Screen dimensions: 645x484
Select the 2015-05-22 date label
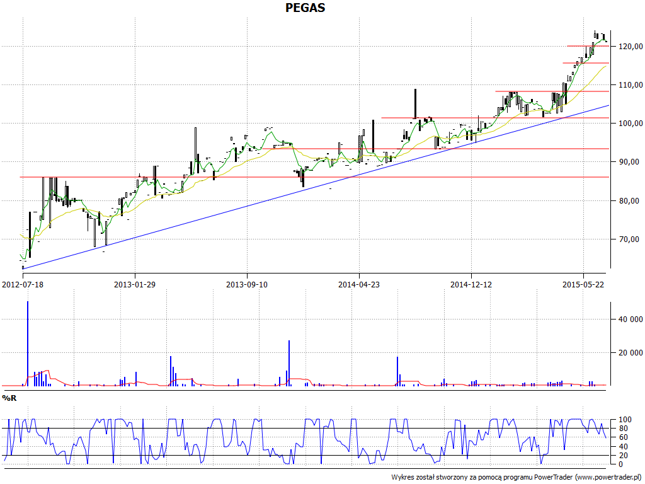pos(583,284)
